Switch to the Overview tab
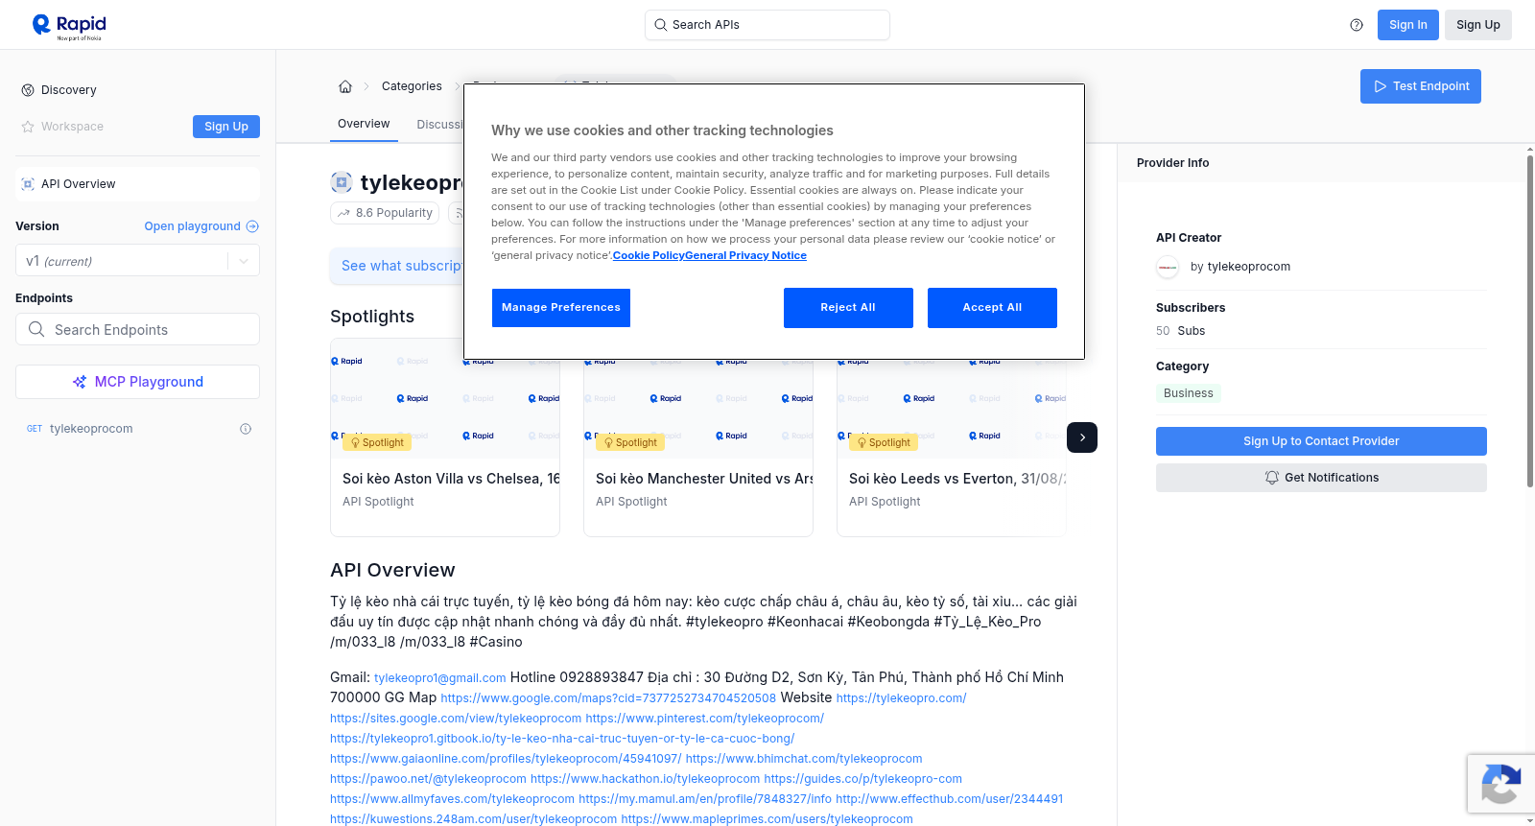 [x=364, y=125]
